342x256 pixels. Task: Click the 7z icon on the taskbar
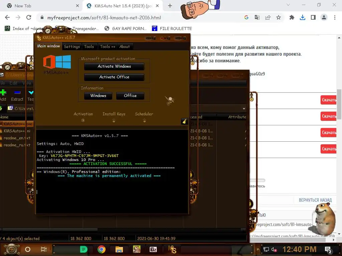tap(153, 249)
